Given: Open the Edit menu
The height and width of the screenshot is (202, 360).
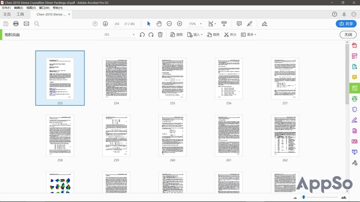Looking at the screenshot, I should 18,8.
